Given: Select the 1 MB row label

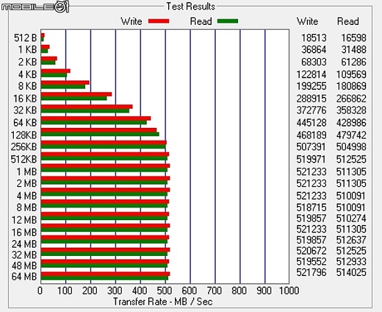Looking at the screenshot, I should [x=26, y=172].
